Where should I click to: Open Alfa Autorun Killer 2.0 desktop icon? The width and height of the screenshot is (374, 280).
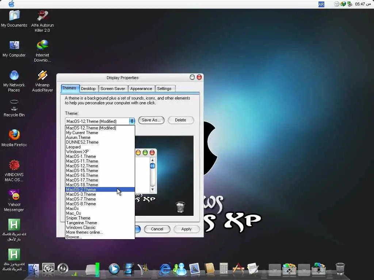point(42,21)
